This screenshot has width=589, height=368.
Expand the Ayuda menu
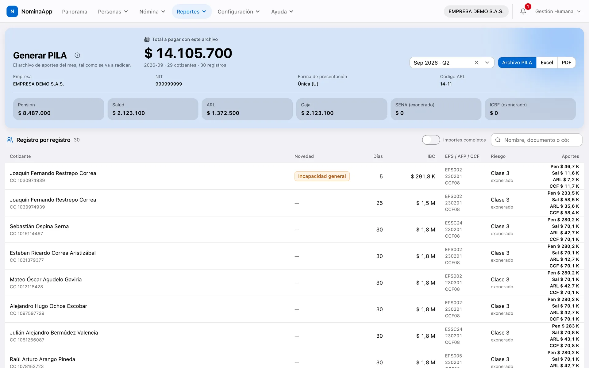coord(282,11)
